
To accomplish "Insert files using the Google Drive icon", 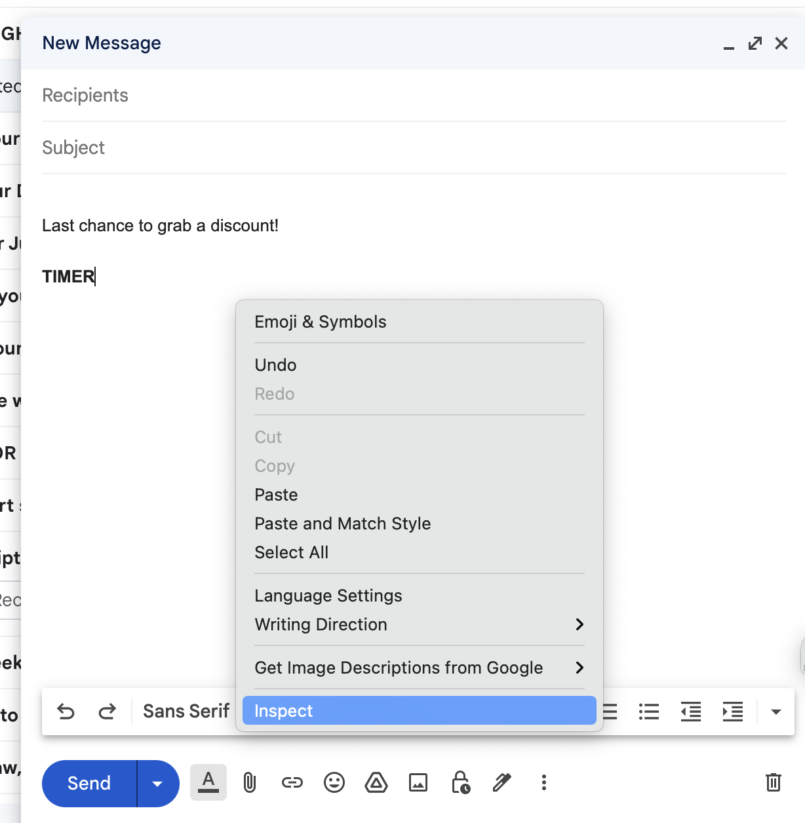I will 376,782.
